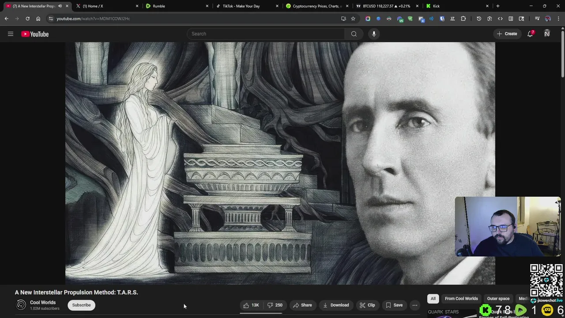This screenshot has height=318, width=565.
Task: Click the sound waves extension icon
Action: (431, 19)
